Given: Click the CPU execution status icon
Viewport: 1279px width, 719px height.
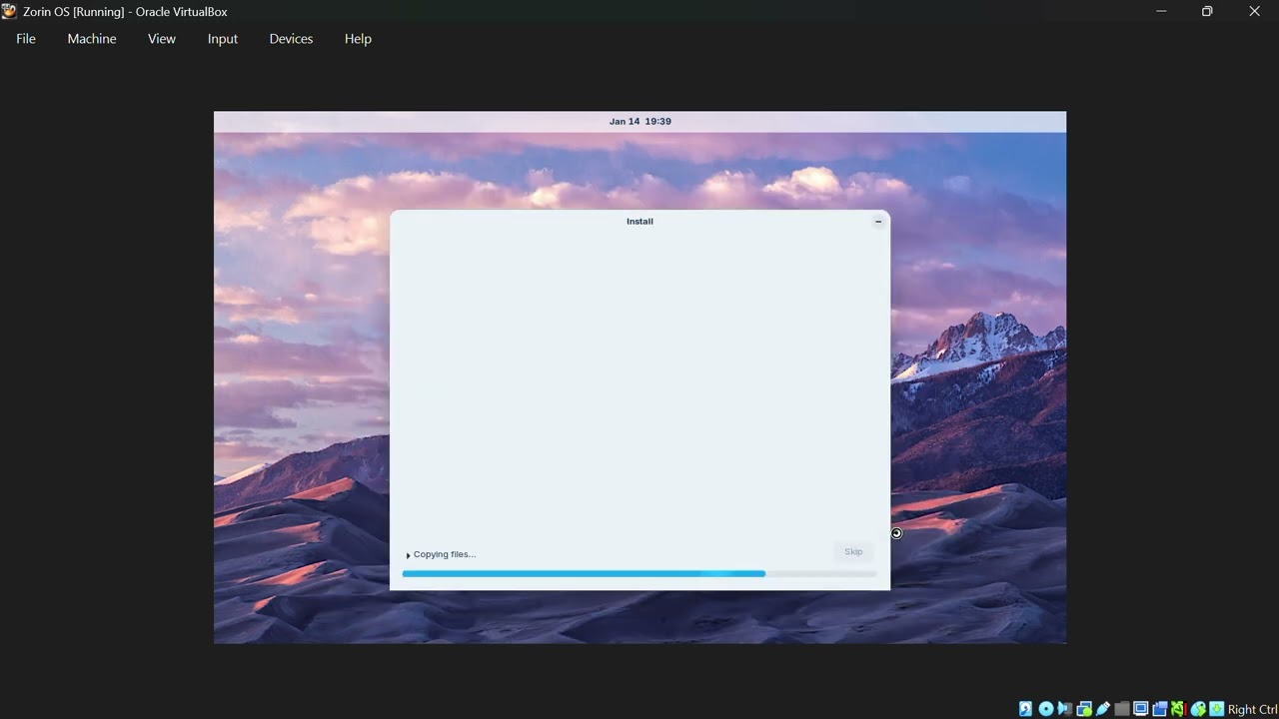Looking at the screenshot, I should [1179, 709].
